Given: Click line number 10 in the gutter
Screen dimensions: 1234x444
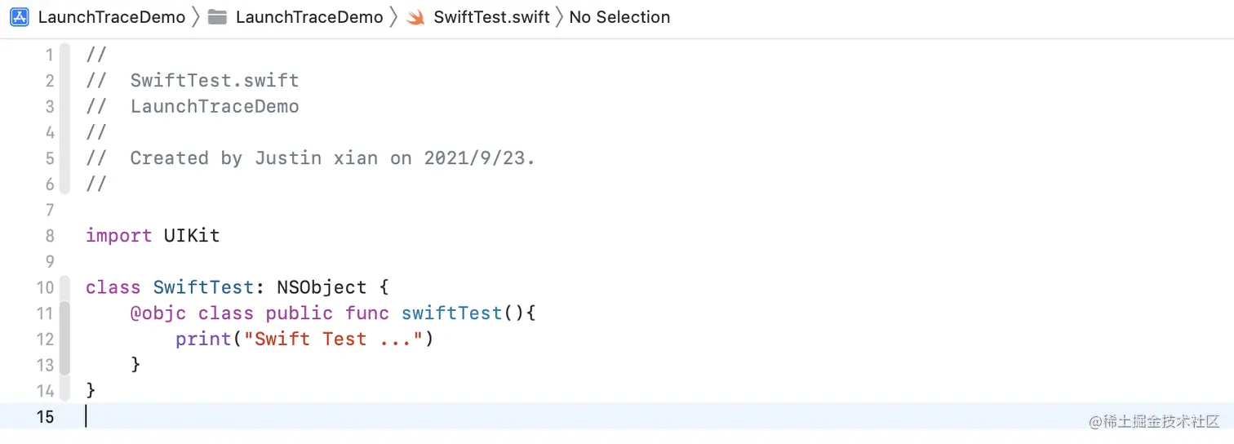Looking at the screenshot, I should pos(45,287).
